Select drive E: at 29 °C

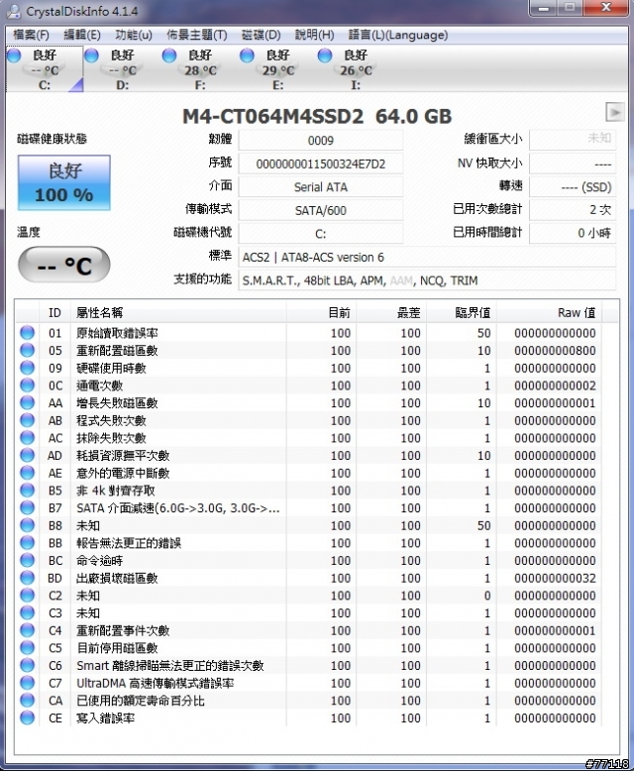pyautogui.click(x=277, y=69)
